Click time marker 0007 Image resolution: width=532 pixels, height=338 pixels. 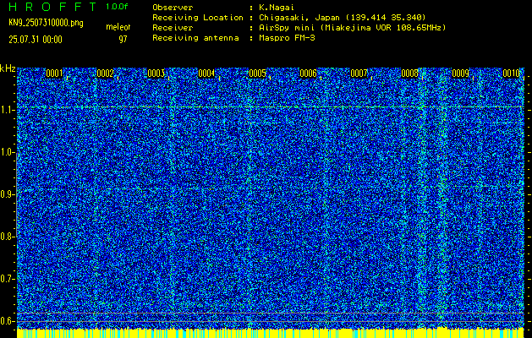[359, 74]
